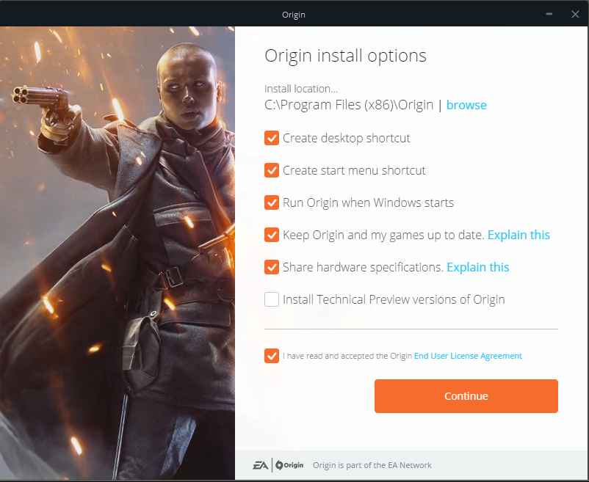Viewport: 589px width, 482px height.
Task: Click Origin is part of the EA Network text
Action: [372, 466]
